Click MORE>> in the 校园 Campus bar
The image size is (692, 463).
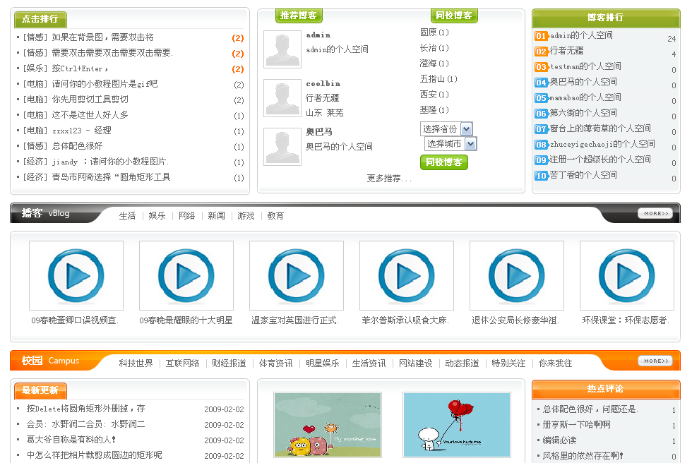click(x=655, y=361)
